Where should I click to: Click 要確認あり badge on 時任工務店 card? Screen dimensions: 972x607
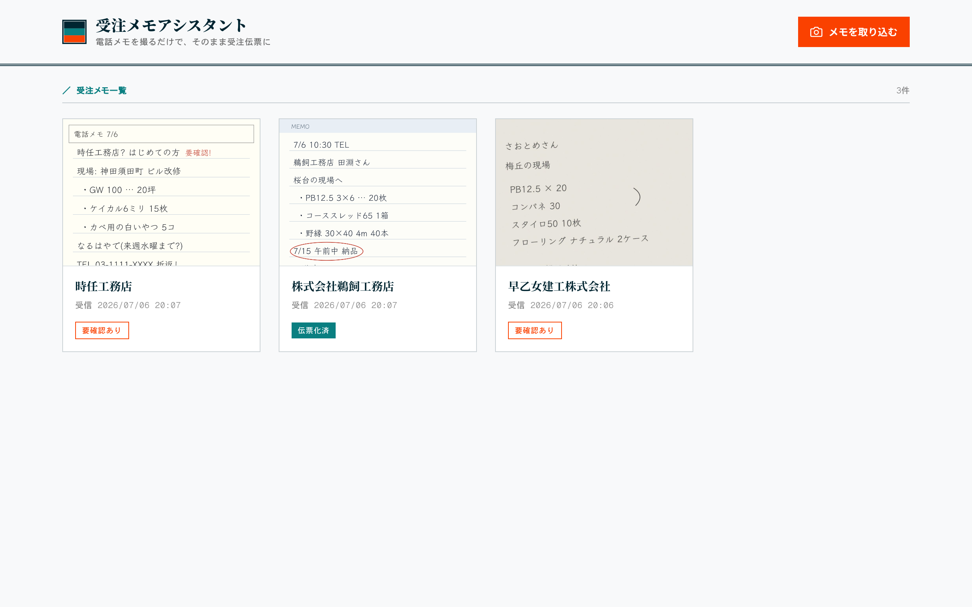click(x=102, y=330)
